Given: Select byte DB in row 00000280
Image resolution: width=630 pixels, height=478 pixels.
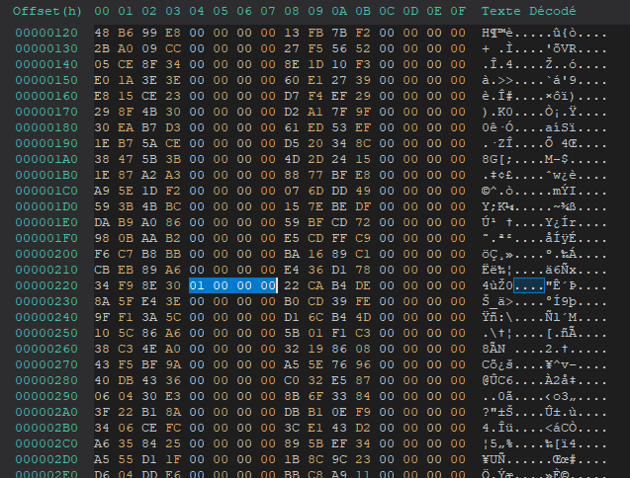Looking at the screenshot, I should (126, 380).
